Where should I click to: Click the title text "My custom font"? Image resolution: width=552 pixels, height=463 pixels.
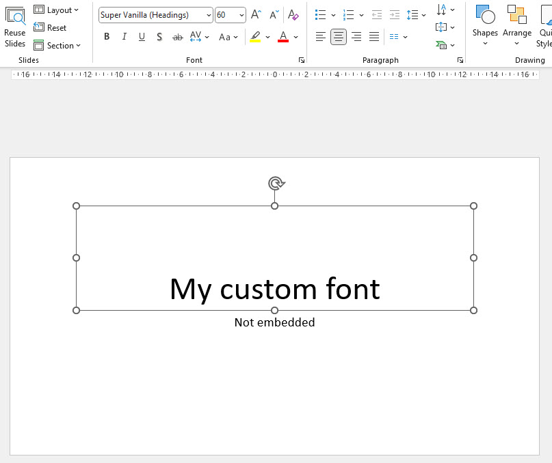point(275,289)
